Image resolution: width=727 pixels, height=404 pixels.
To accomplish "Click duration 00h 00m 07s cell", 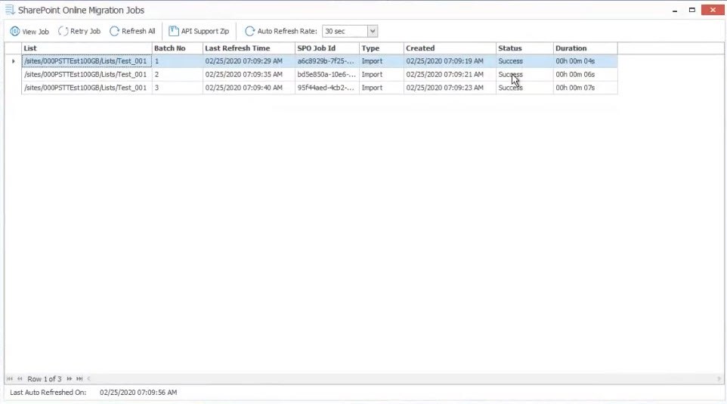I will tap(585, 88).
